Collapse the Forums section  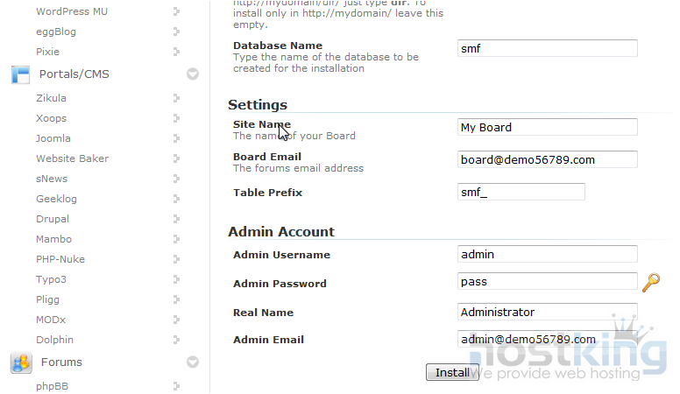[x=193, y=362]
